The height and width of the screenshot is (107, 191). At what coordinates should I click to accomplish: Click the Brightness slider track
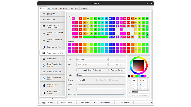[x=101, y=94]
